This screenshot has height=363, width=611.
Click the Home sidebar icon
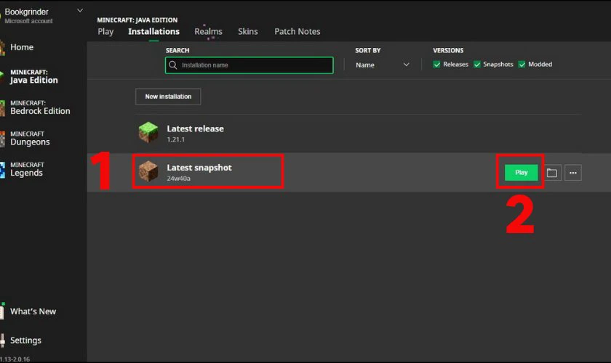pyautogui.click(x=2, y=47)
